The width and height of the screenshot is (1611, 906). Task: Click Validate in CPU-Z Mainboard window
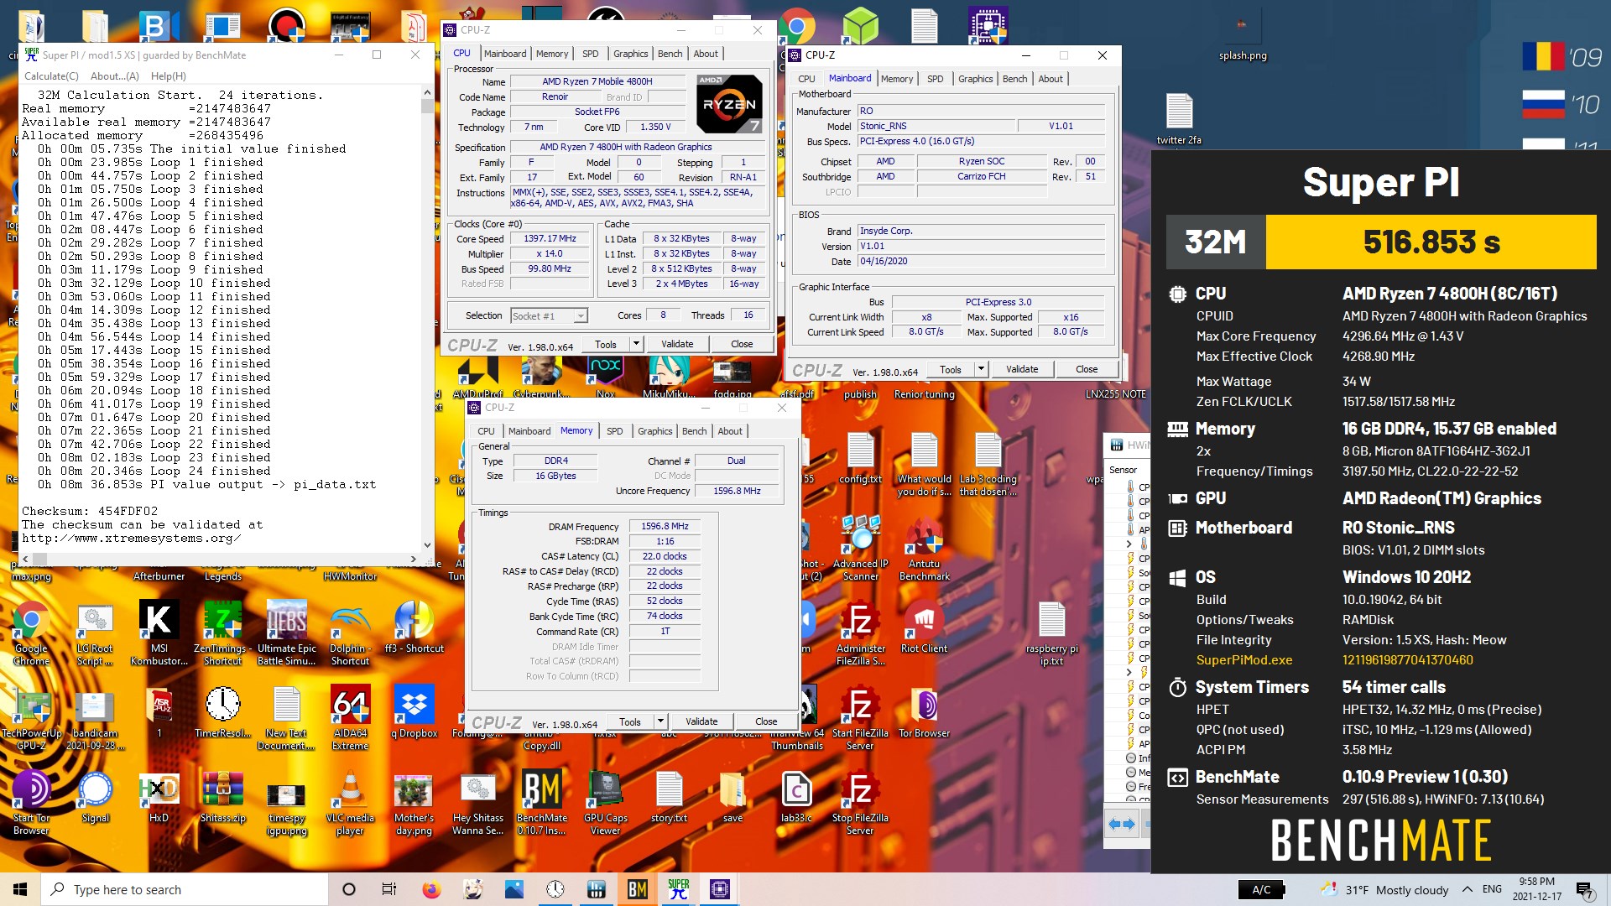click(1022, 369)
